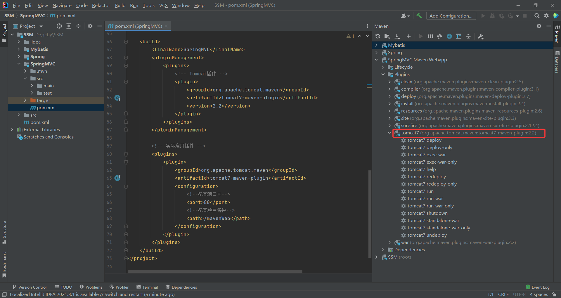Open IDE settings gear in toolbar
Image resolution: width=561 pixels, height=298 pixels.
[x=546, y=16]
